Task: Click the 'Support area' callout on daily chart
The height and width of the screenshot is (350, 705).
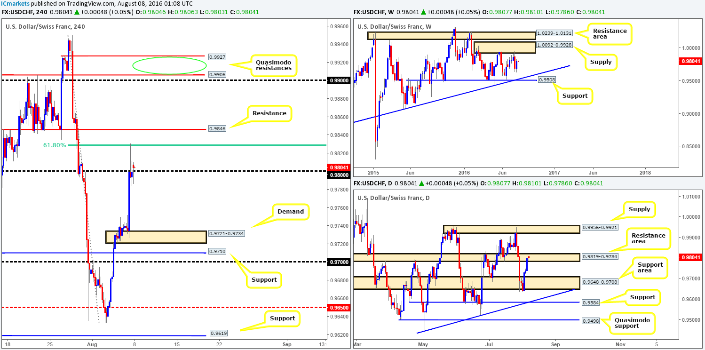Action: (x=650, y=268)
